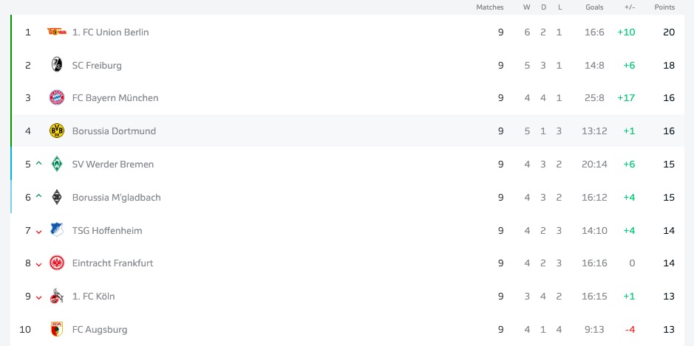This screenshot has height=346, width=694.
Task: Click the Matches column header
Action: coord(489,7)
